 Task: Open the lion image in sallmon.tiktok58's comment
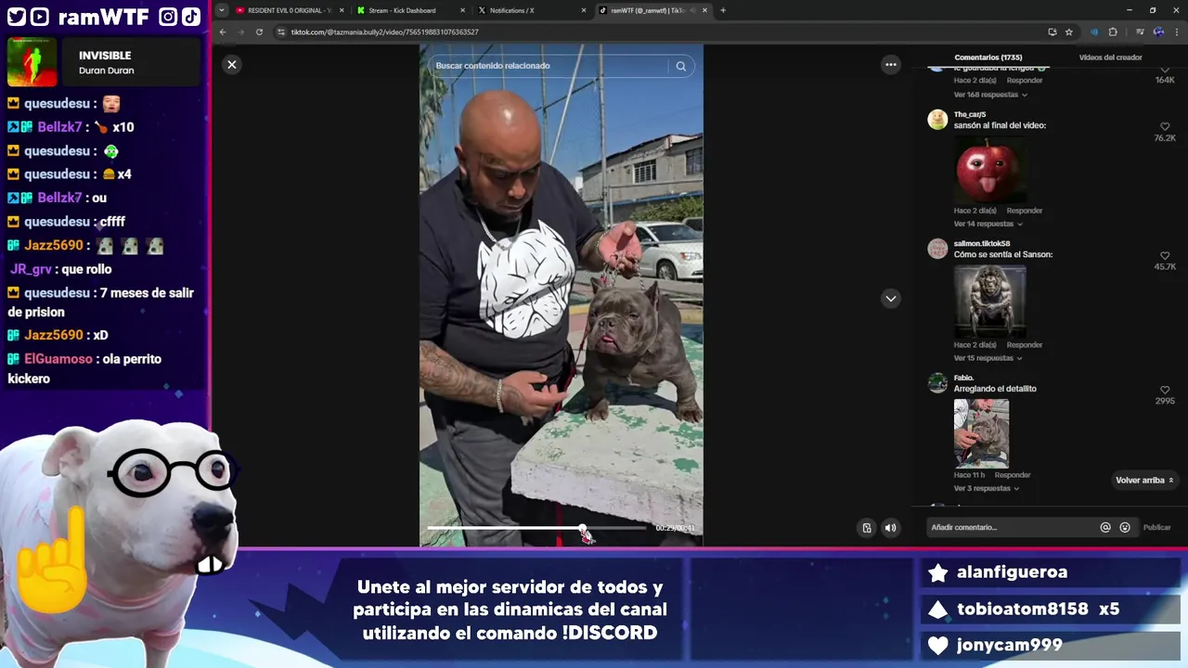[x=989, y=301]
